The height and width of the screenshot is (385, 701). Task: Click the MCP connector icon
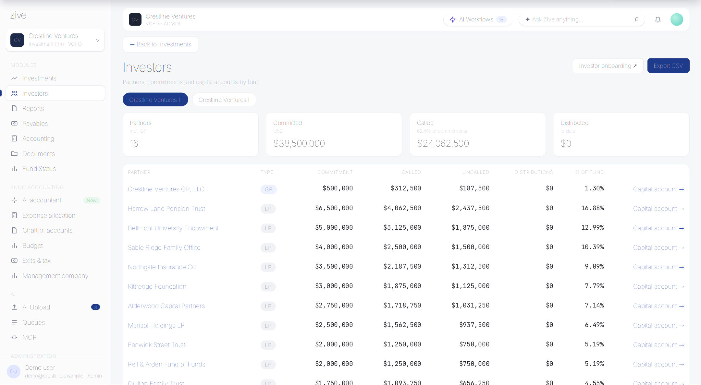pos(14,337)
